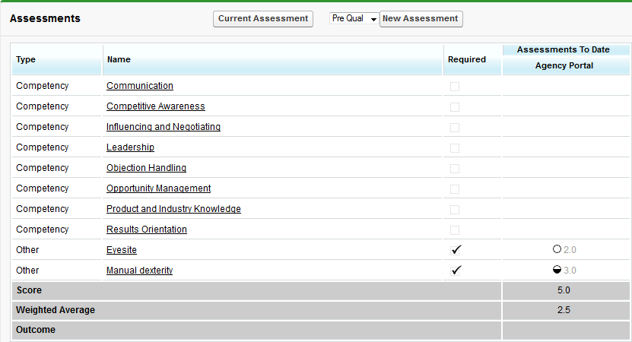
Task: Click the Name column header
Action: click(119, 59)
